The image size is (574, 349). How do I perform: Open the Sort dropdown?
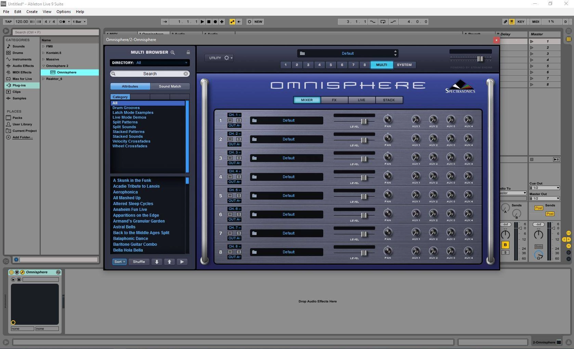[x=119, y=262]
